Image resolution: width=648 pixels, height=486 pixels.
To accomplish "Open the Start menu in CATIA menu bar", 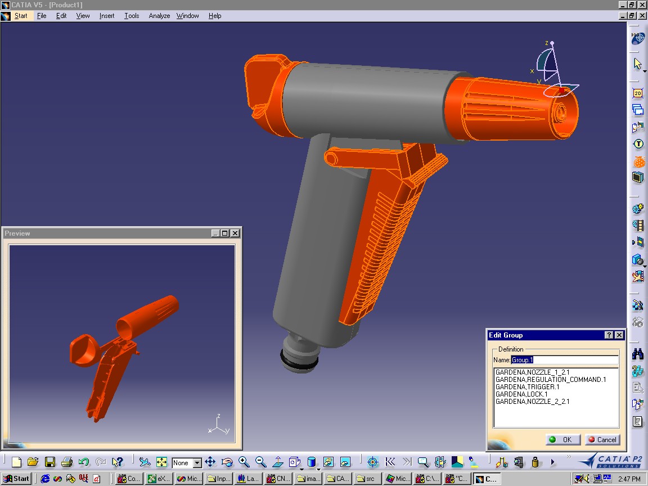I will [x=21, y=16].
